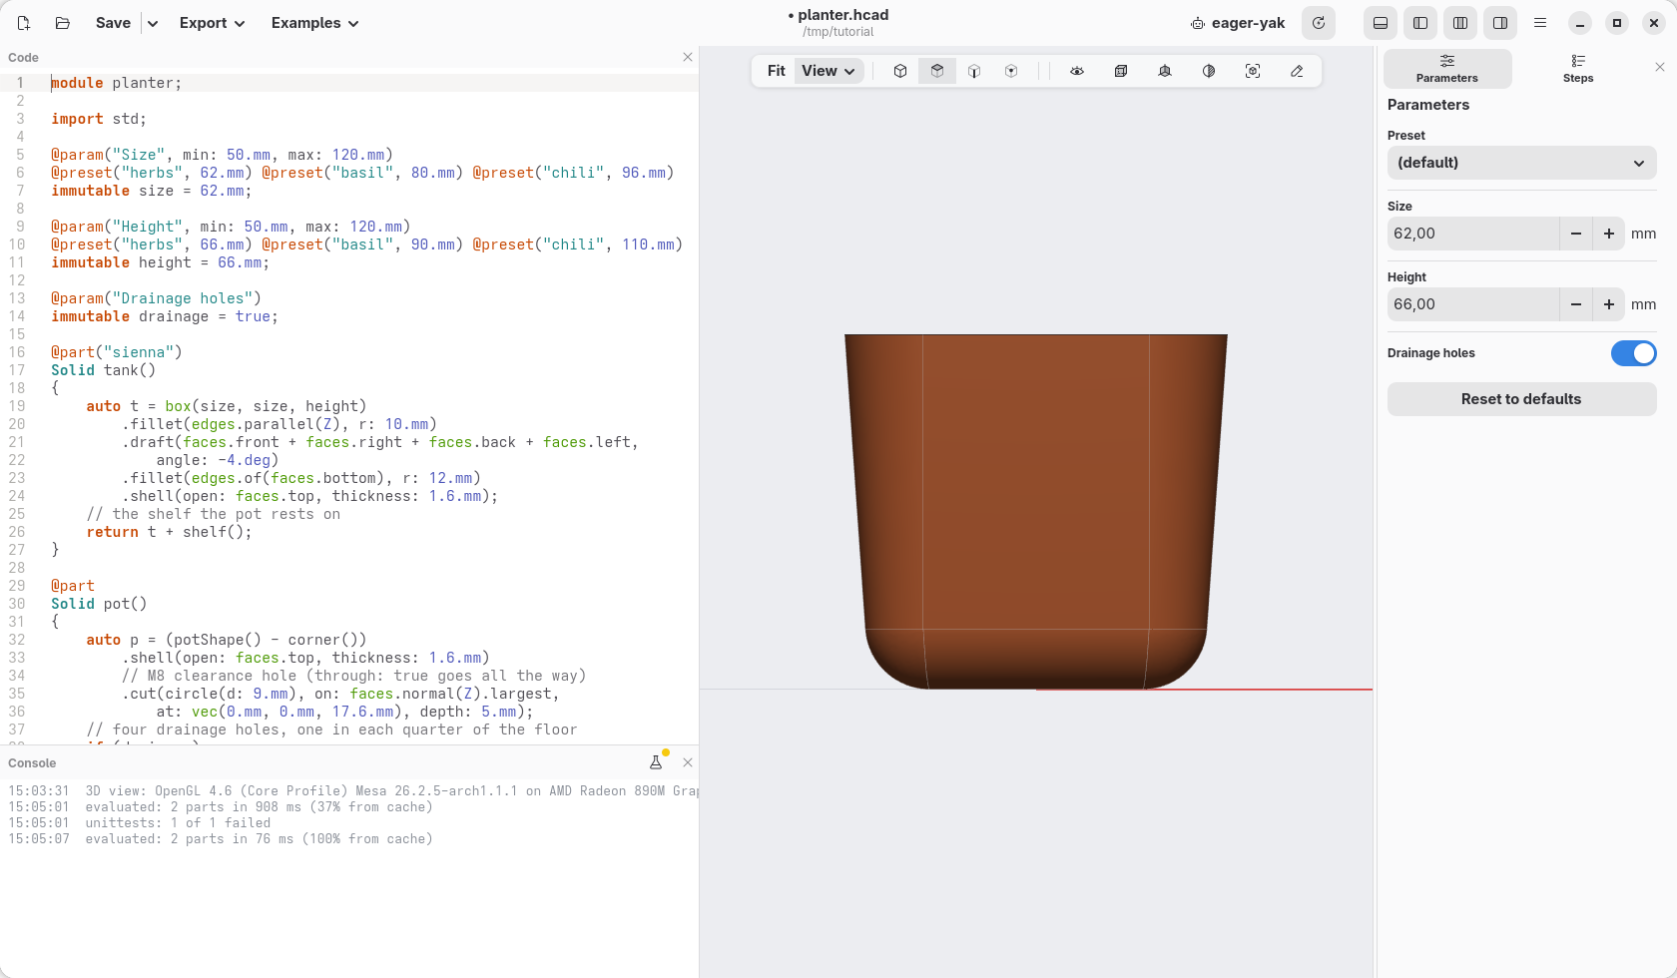Toggle the left code panel layout button

(x=1420, y=23)
